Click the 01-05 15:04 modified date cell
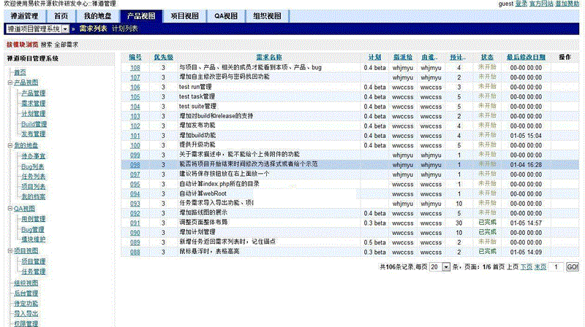The image size is (585, 327). [526, 136]
